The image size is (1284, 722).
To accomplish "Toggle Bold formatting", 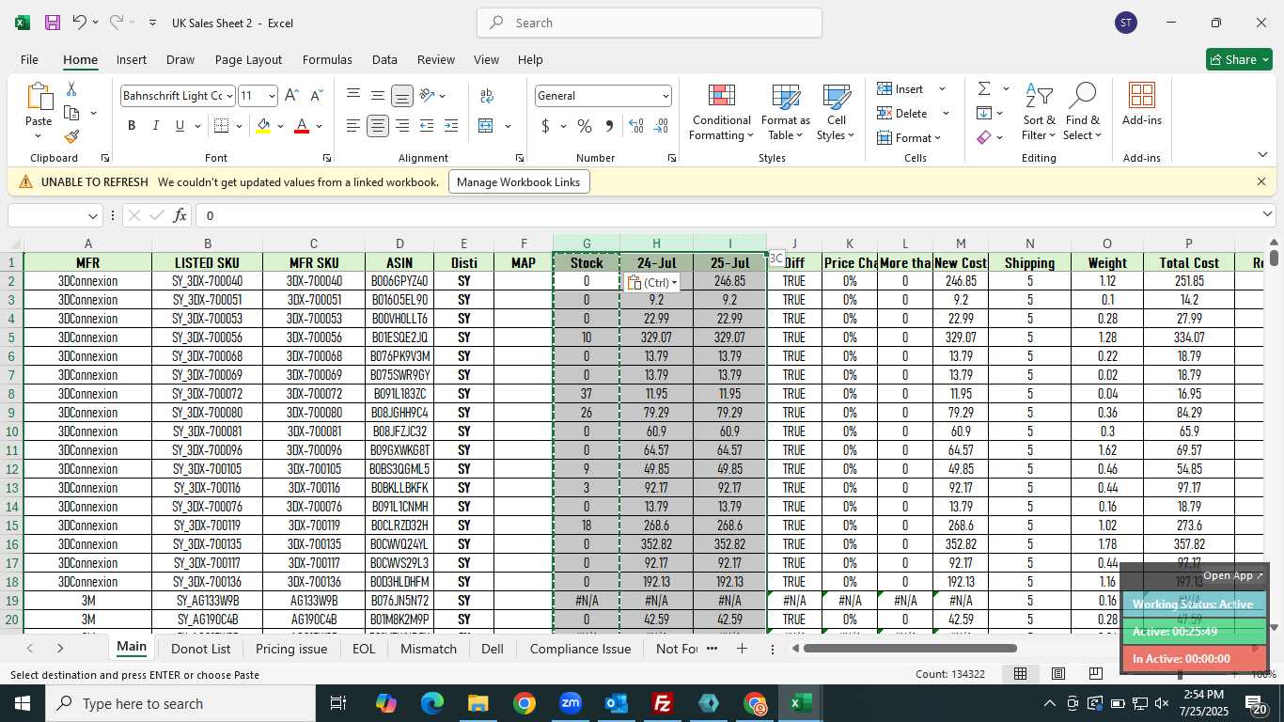I will [x=132, y=126].
